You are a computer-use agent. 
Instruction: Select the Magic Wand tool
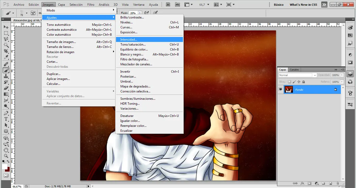pos(6,45)
